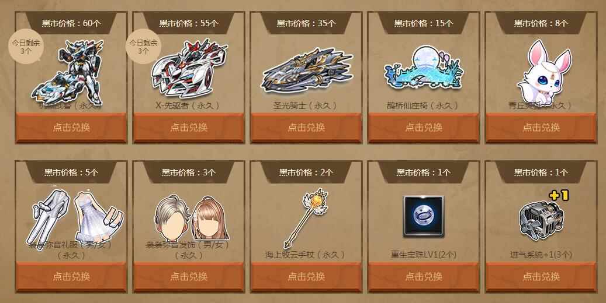Redeem the 重生宝珠LV1(2个) item

424,276
